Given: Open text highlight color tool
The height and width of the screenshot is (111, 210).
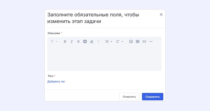Looking at the screenshot, I should click(x=85, y=42).
